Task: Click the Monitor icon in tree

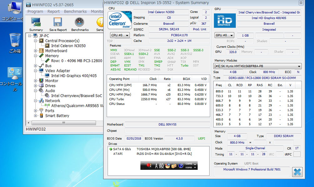Action: tap(42, 81)
